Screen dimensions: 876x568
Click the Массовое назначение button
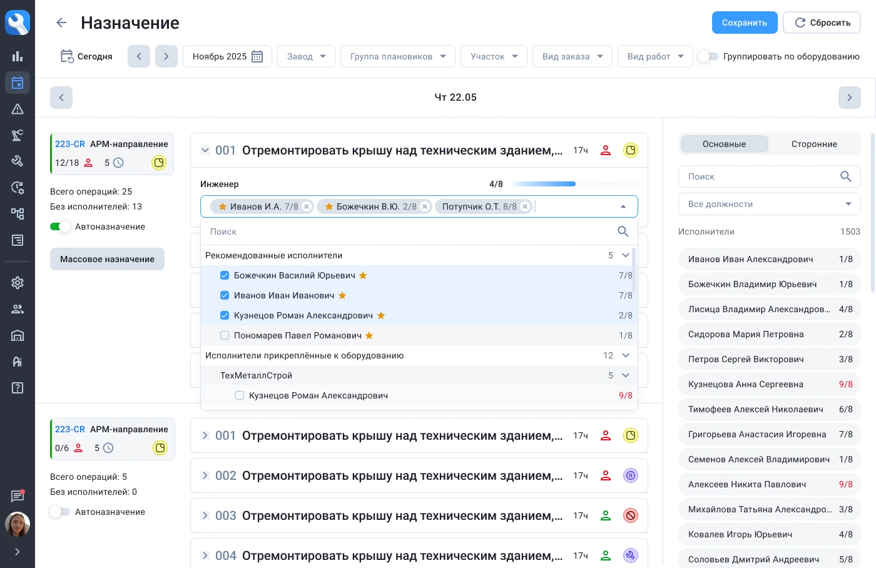point(107,259)
